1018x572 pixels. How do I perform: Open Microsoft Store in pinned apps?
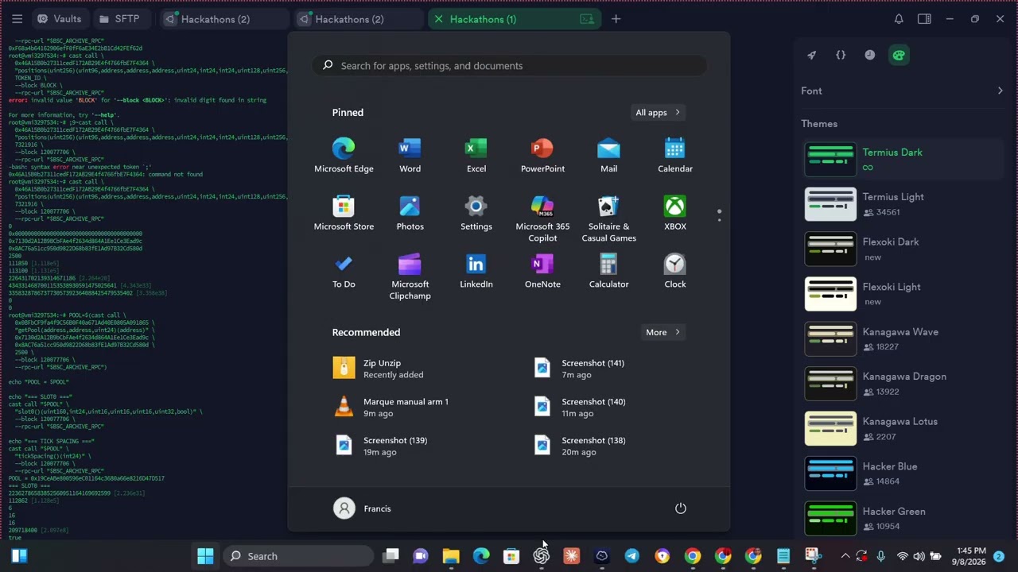(344, 214)
